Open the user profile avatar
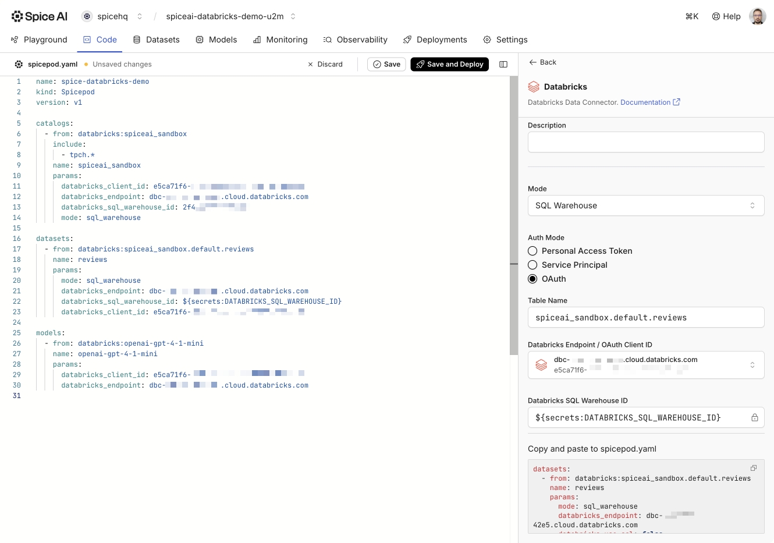 pos(757,16)
